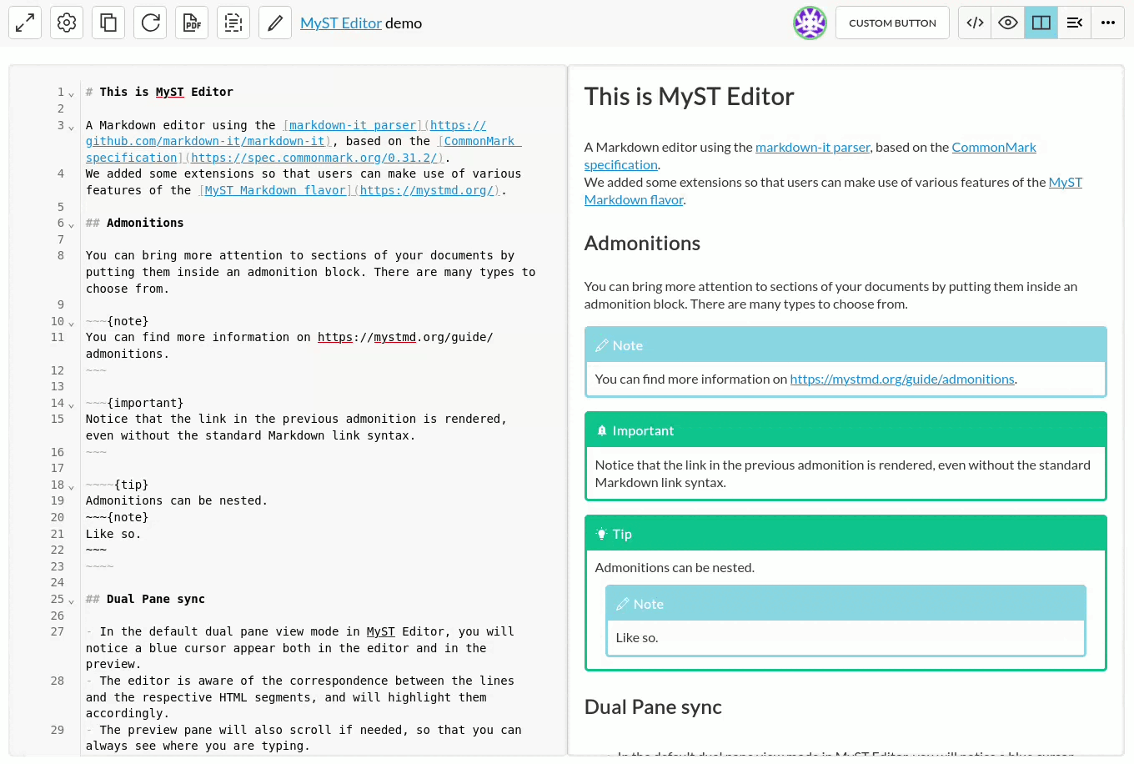Click the Important admonition header in preview
This screenshot has height=764, width=1134.
coord(845,430)
